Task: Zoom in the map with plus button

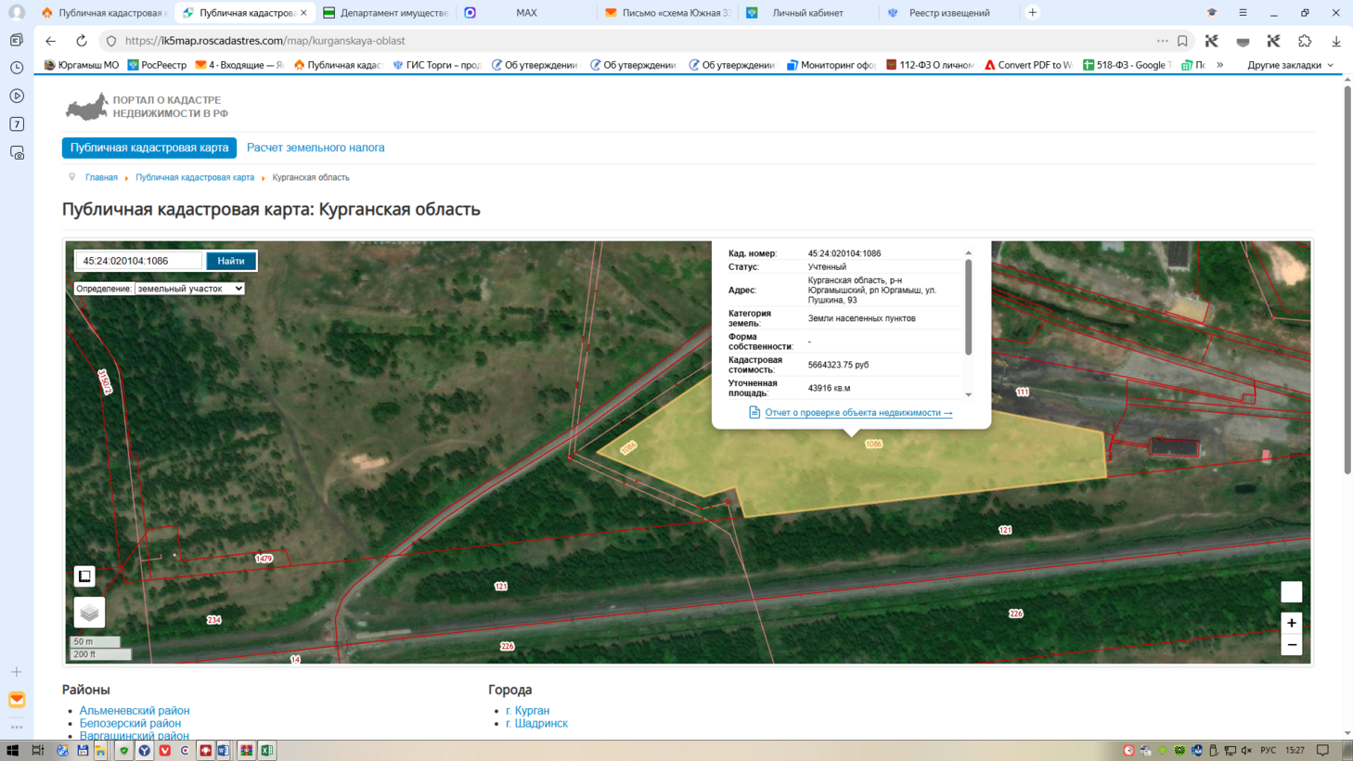Action: coord(1291,623)
